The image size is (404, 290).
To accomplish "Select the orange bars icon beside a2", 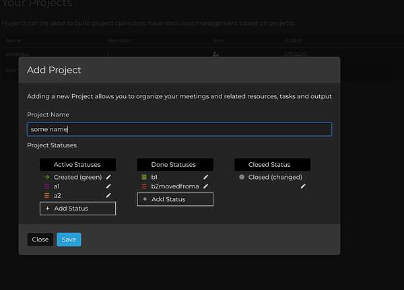I will pyautogui.click(x=47, y=195).
